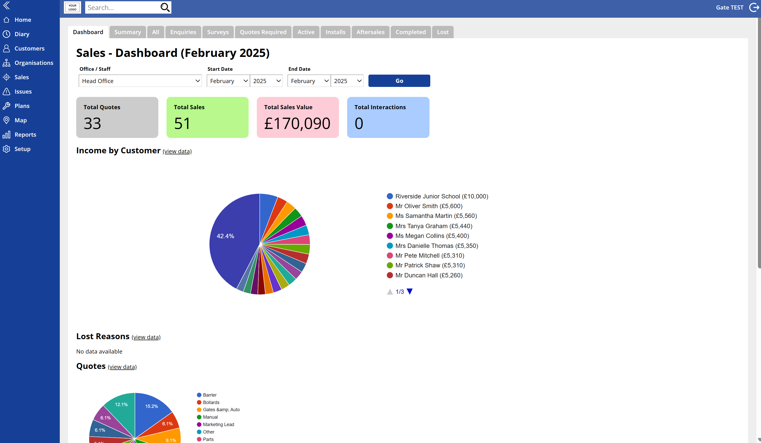Screen dimensions: 761x443
Task: View data for Income by Customer
Action: (x=177, y=151)
